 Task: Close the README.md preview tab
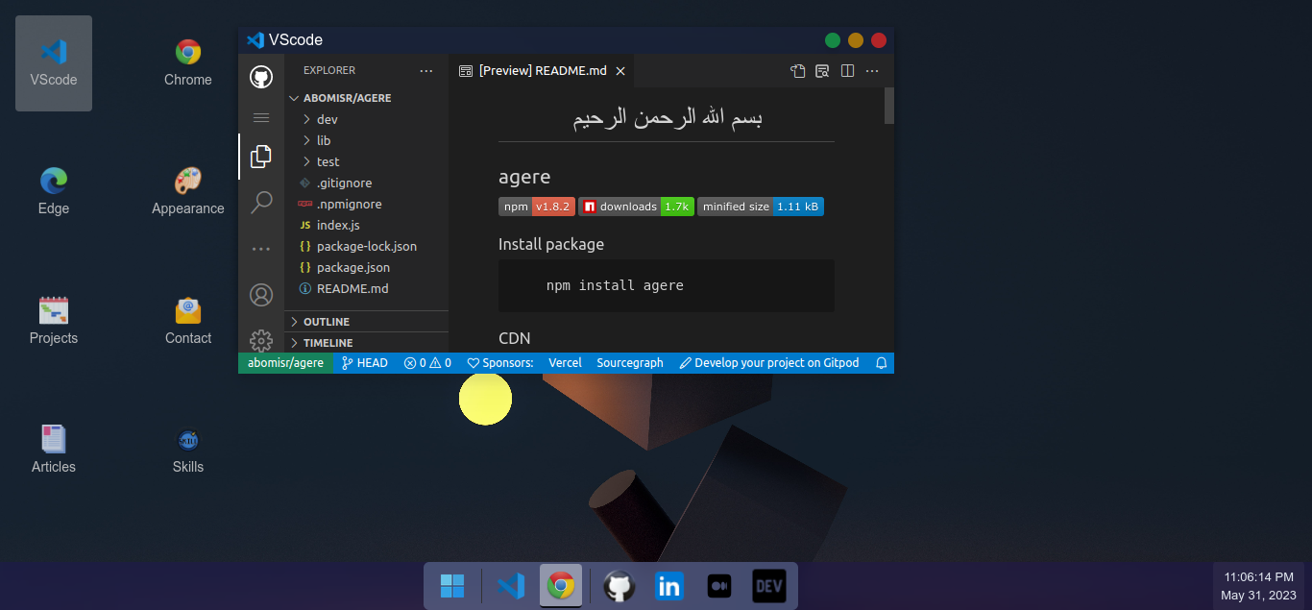click(620, 71)
